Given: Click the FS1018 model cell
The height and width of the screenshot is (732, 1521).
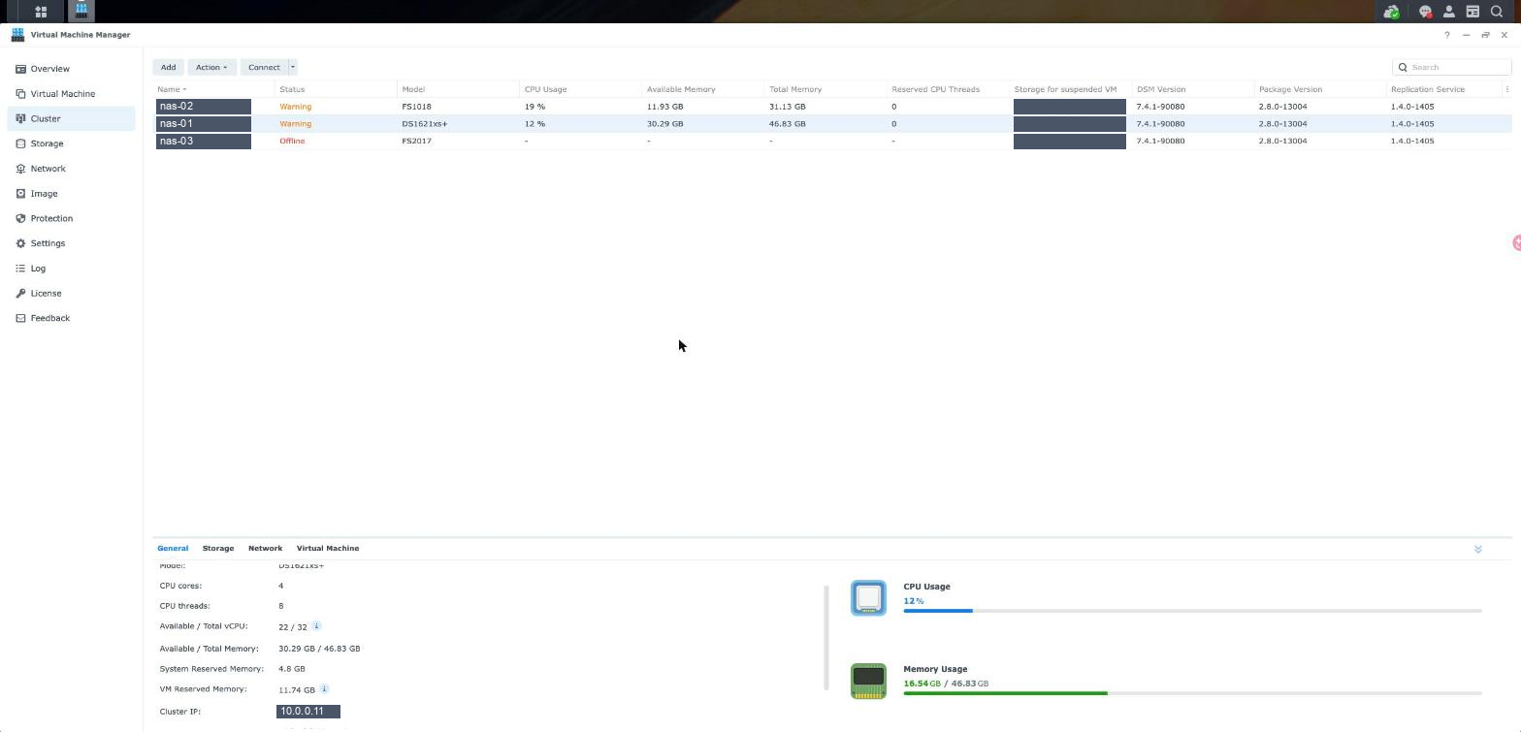Looking at the screenshot, I should coord(417,107).
